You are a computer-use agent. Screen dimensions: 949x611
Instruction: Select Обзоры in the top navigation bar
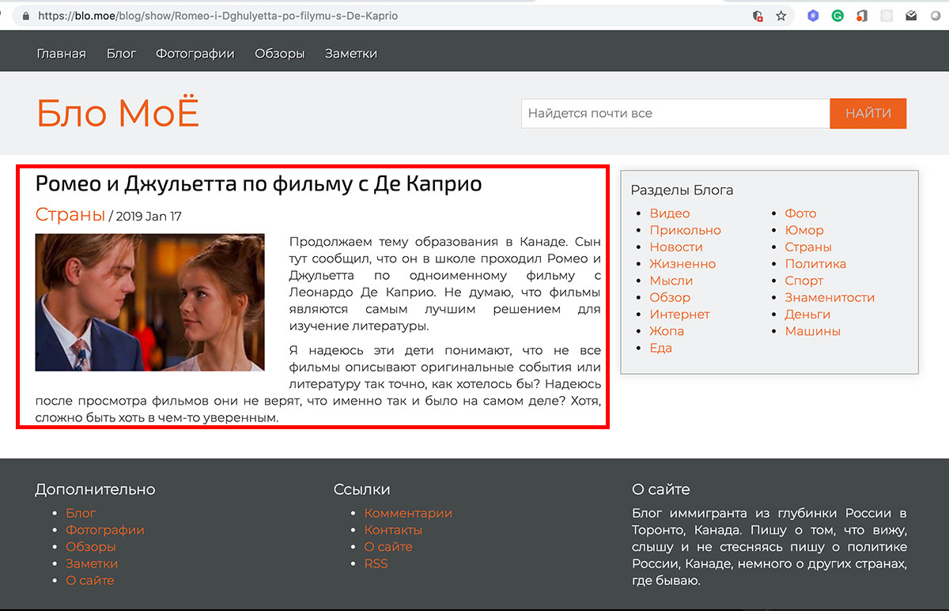click(279, 54)
